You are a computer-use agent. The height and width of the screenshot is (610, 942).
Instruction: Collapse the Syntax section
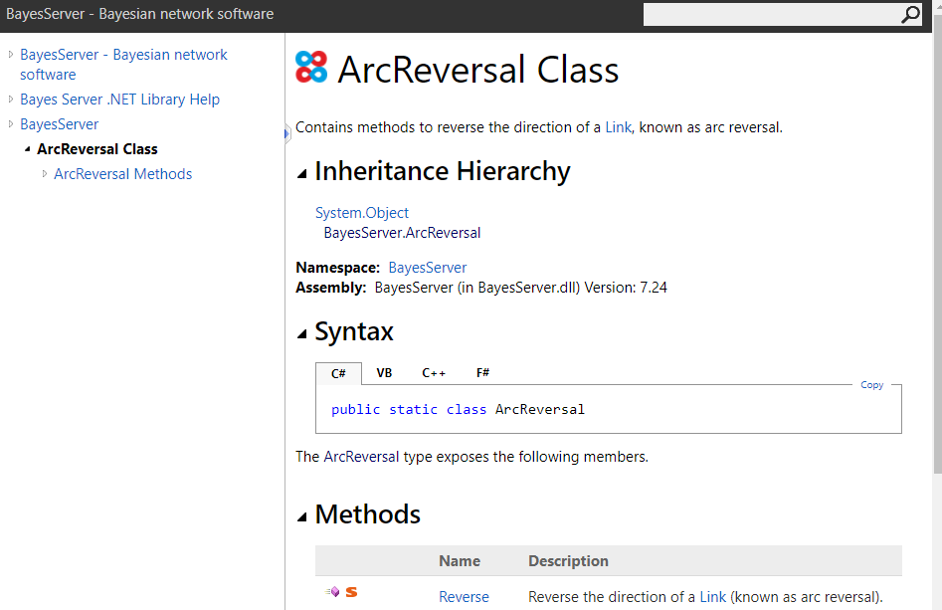(x=300, y=332)
